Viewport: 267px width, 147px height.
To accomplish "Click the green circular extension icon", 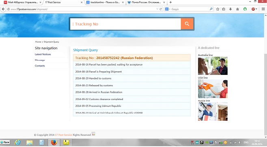I will (x=245, y=9).
